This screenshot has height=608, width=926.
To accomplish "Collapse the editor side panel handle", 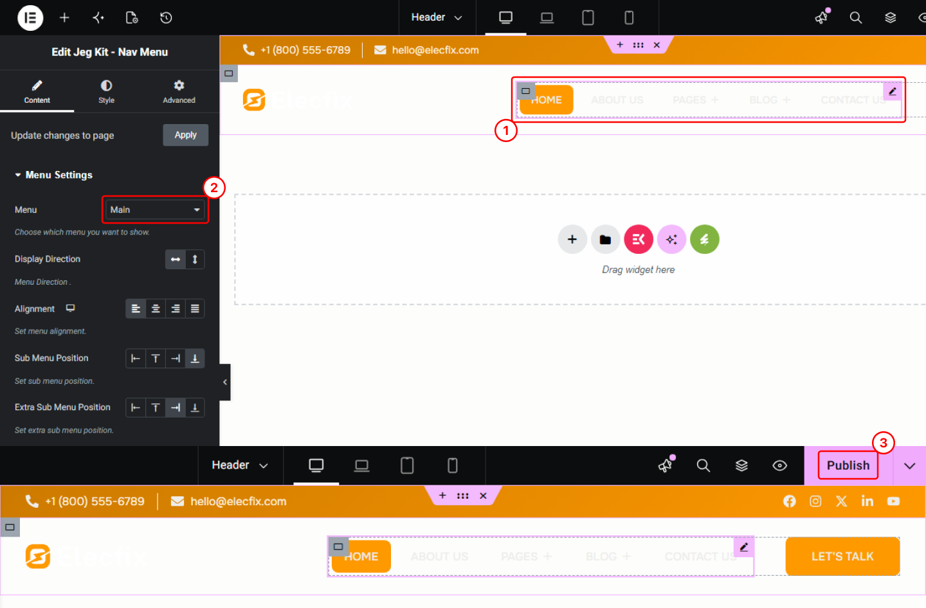I will click(225, 382).
